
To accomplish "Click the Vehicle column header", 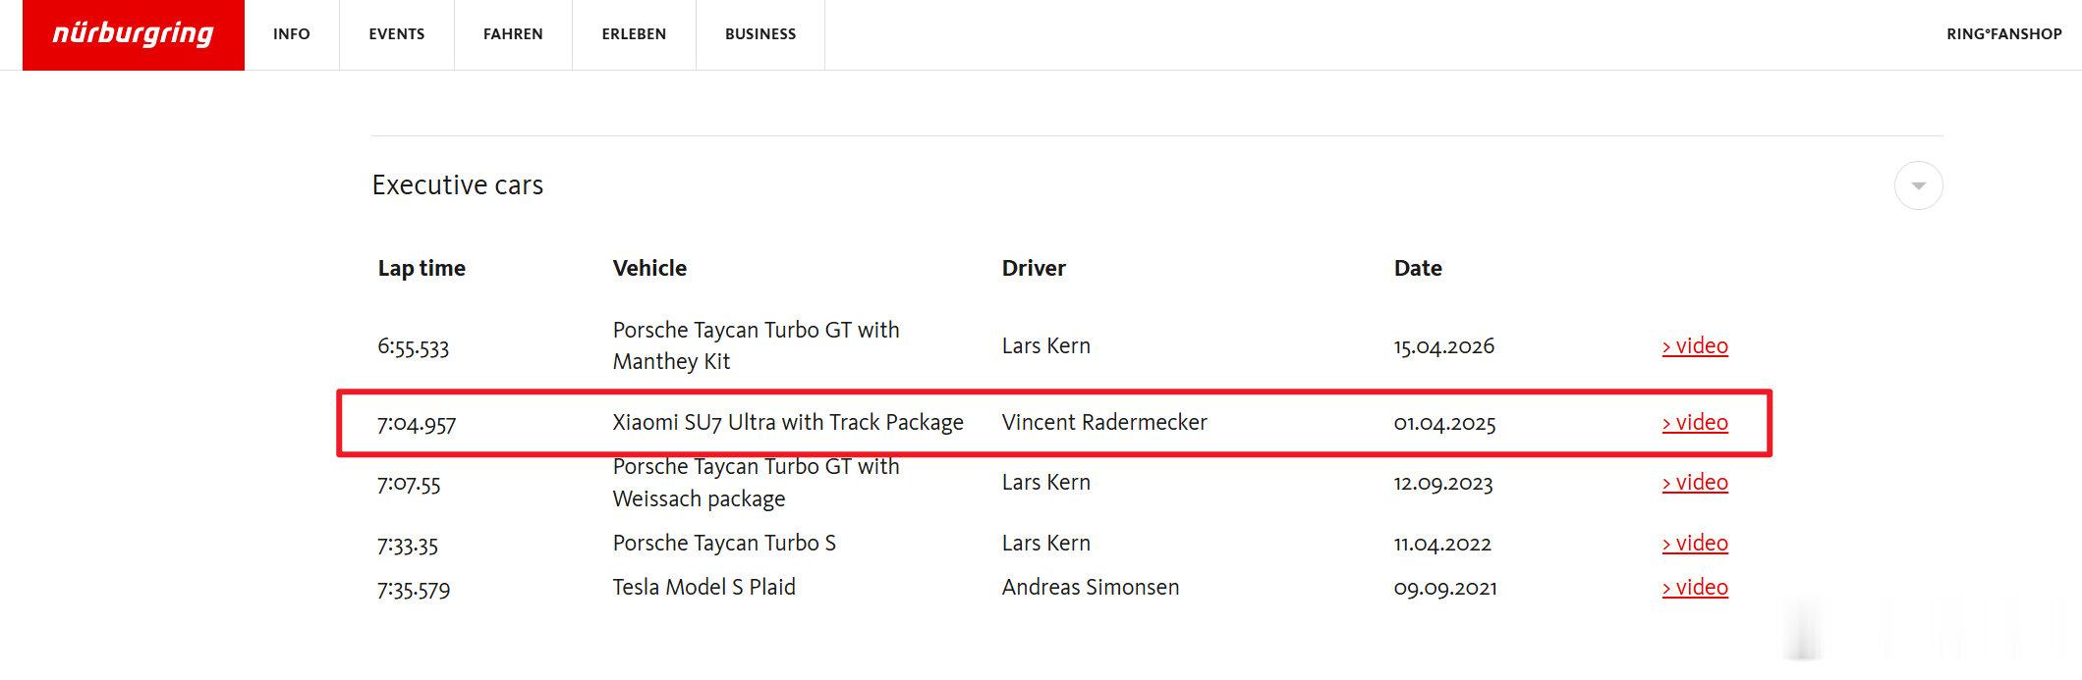I will click(x=649, y=268).
